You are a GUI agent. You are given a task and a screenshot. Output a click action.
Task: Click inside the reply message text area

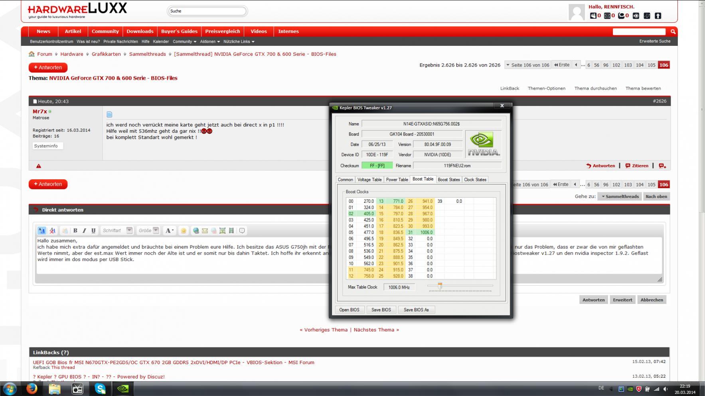pos(349,255)
